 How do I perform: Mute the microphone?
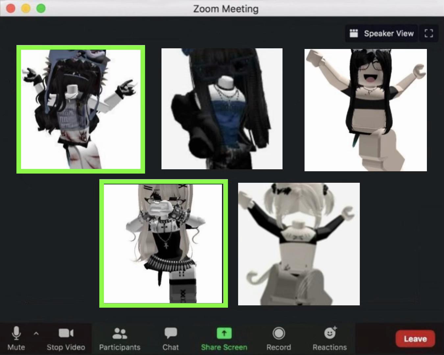tap(16, 338)
